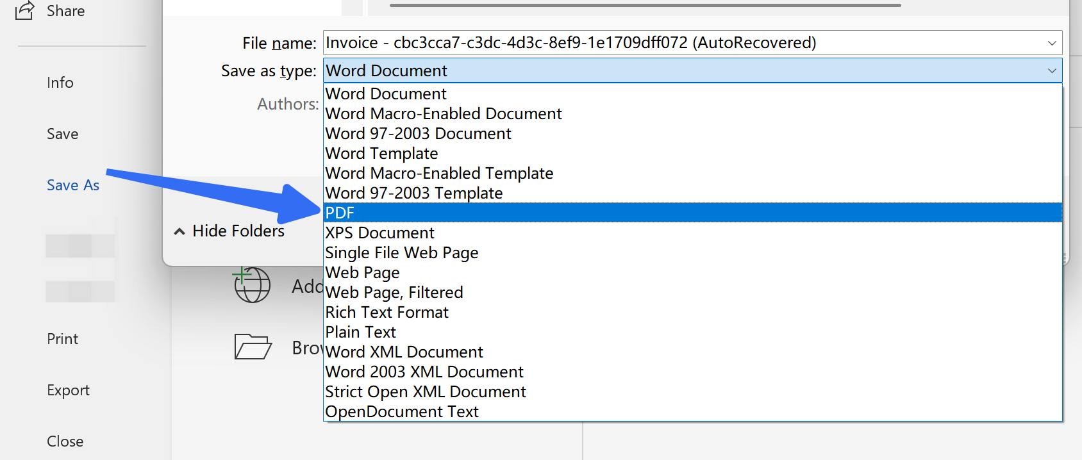Screen dimensions: 1082x460
Task: Select PDF as the save type
Action: (x=692, y=213)
